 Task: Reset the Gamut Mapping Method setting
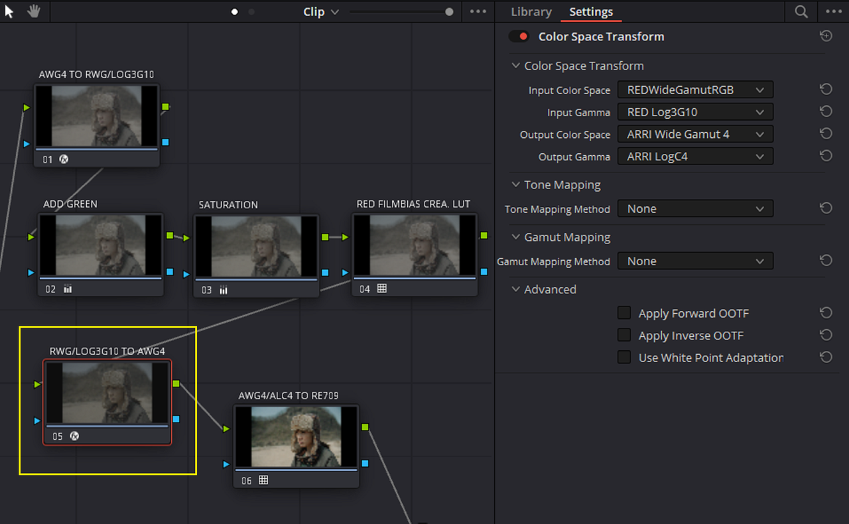point(826,261)
